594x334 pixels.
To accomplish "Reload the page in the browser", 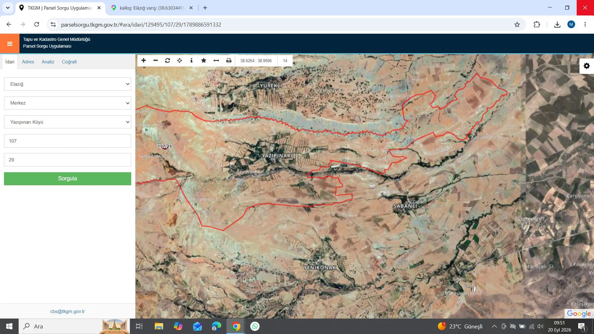I will click(37, 24).
